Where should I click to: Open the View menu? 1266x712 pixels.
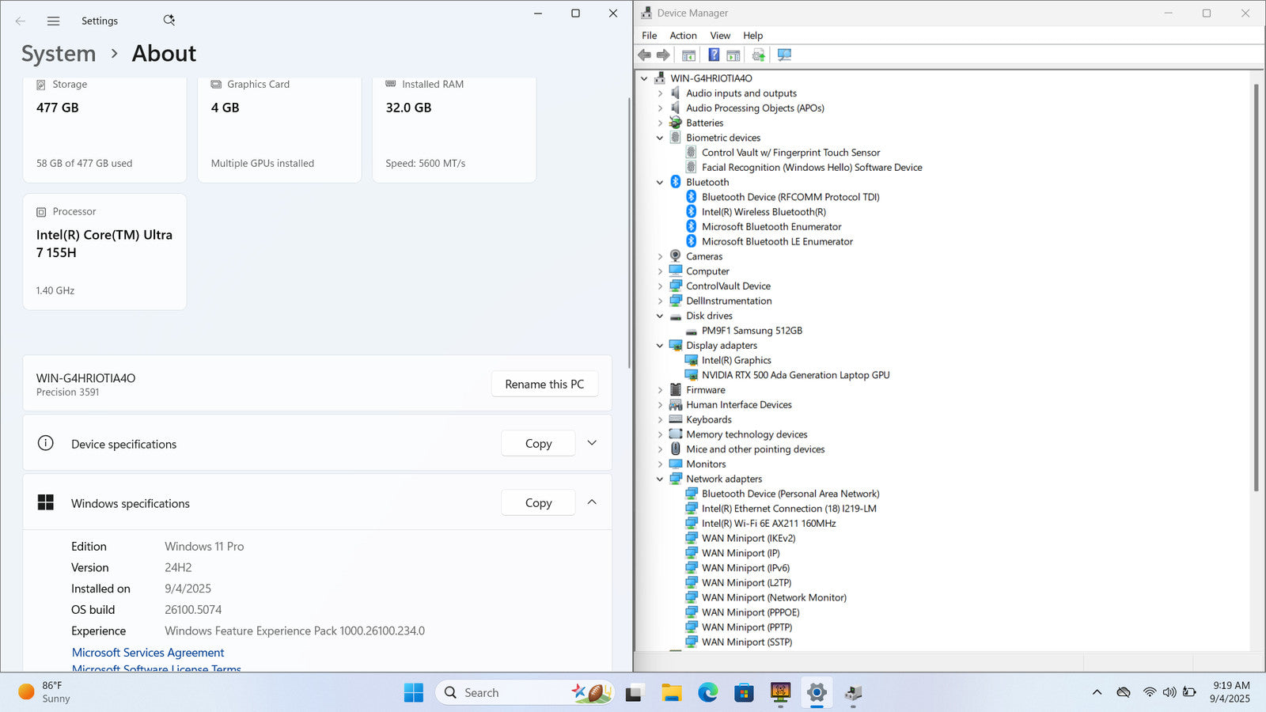[719, 36]
